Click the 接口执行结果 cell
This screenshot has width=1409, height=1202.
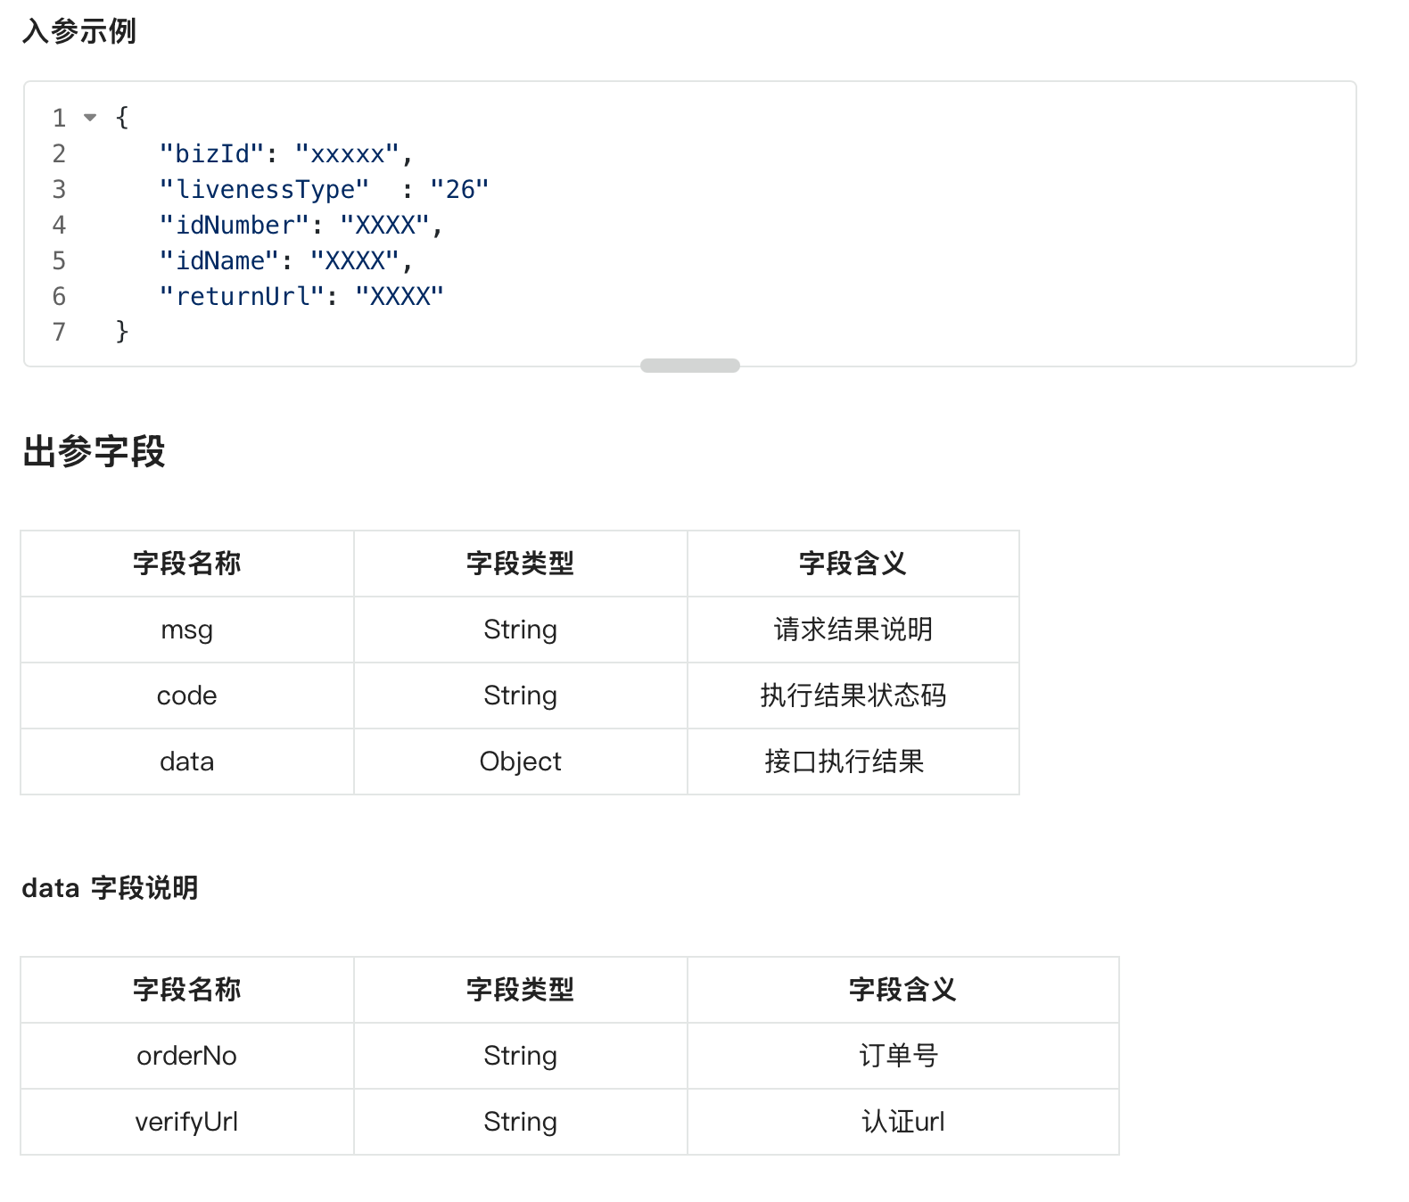point(853,762)
